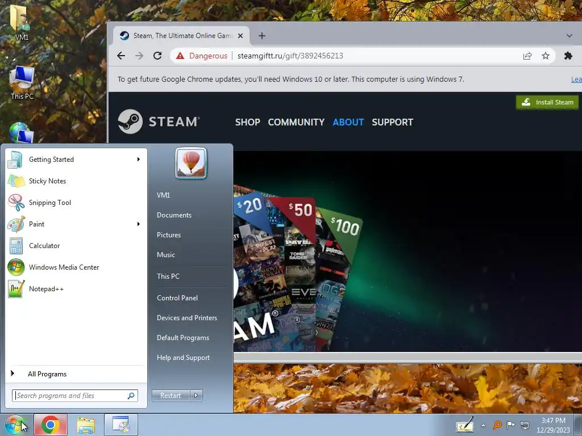Click the Install Steam button
The height and width of the screenshot is (436, 582).
pos(547,102)
